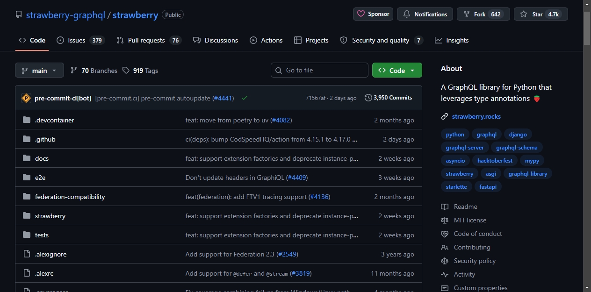Screen dimensions: 591x292
Task: Click the tests folder icon
Action: pyautogui.click(x=27, y=235)
